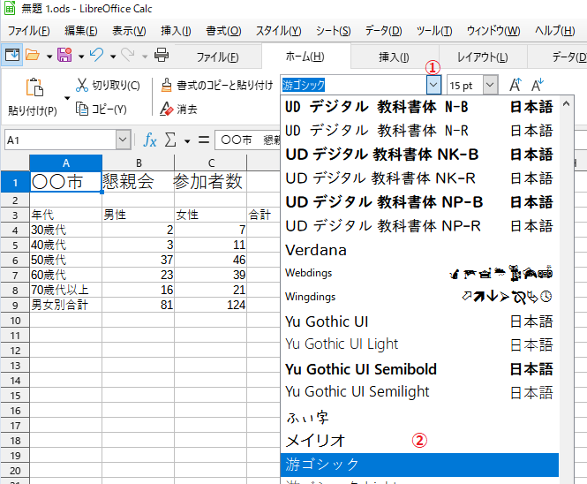Switch to the ホーム(H) ribbon tab
The height and width of the screenshot is (484, 587).
point(305,57)
